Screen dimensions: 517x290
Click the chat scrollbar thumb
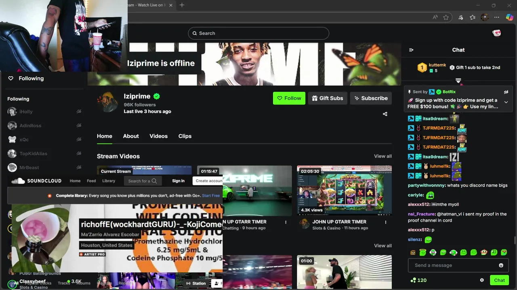click(x=515, y=240)
